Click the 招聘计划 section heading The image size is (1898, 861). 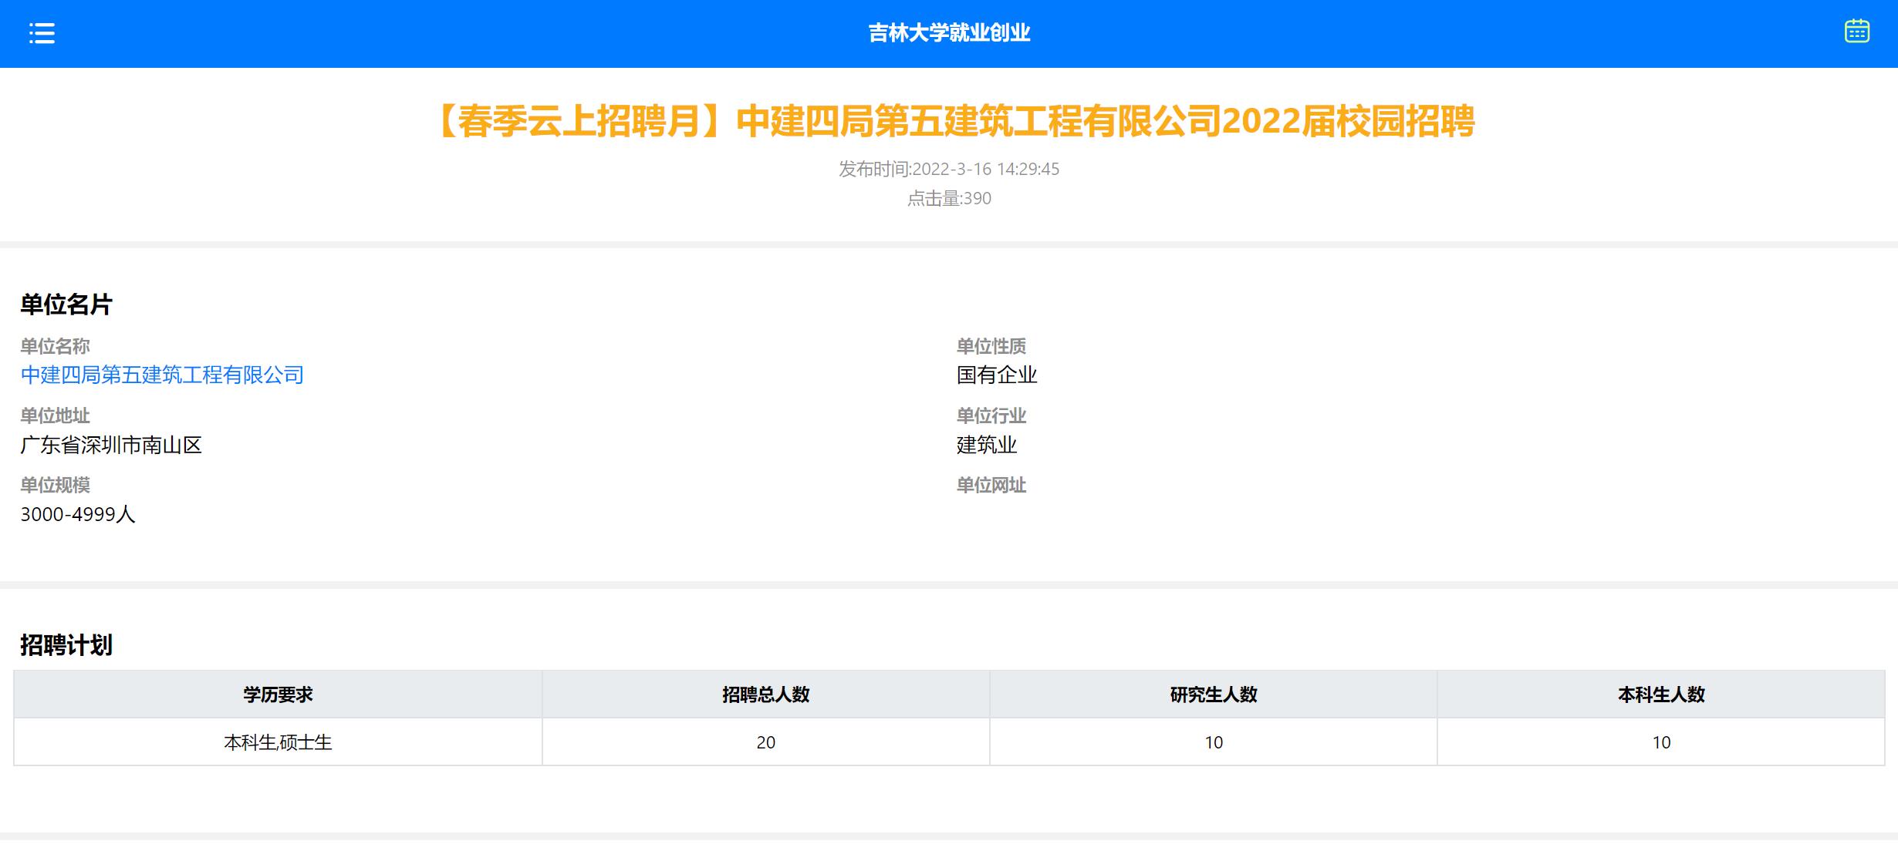(66, 645)
